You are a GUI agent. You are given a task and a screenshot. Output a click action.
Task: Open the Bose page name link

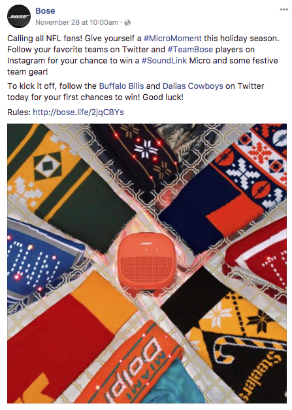point(45,10)
